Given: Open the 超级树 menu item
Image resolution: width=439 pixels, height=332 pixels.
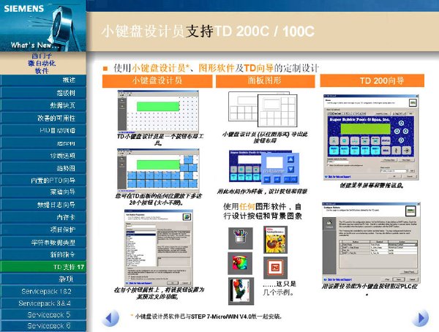Looking at the screenshot, I should 43,93.
